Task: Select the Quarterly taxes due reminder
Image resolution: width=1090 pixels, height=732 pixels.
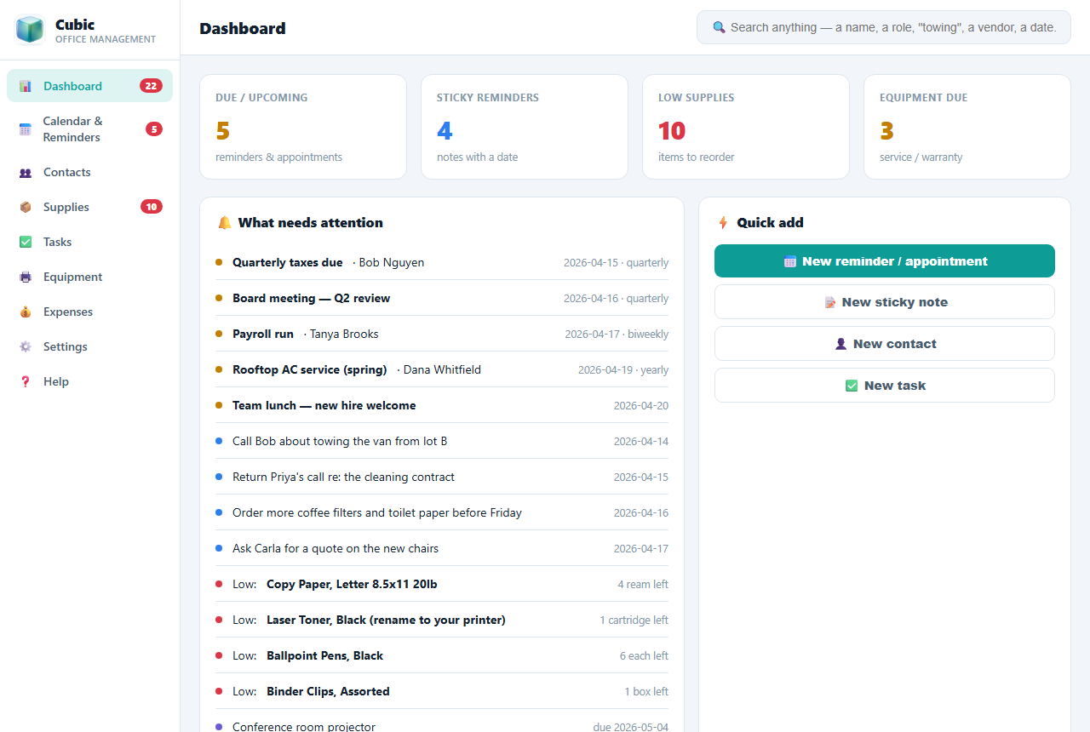Action: pos(442,262)
